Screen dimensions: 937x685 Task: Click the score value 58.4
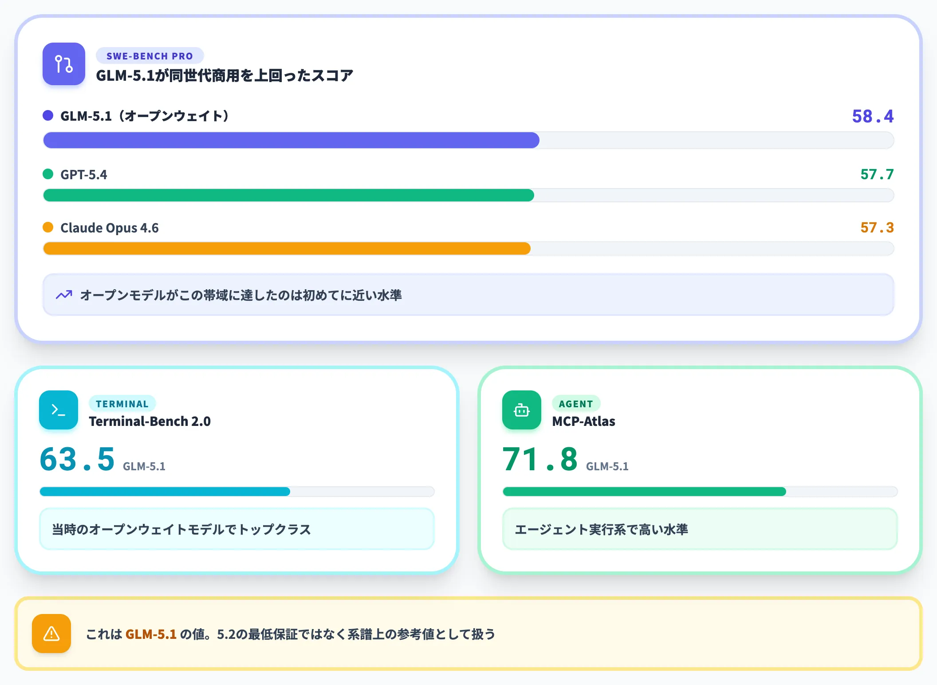tap(873, 116)
